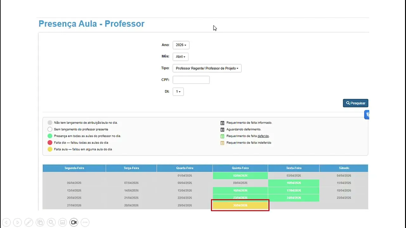Open the DI dropdown showing 1
Image resolution: width=406 pixels, height=228 pixels.
[178, 92]
